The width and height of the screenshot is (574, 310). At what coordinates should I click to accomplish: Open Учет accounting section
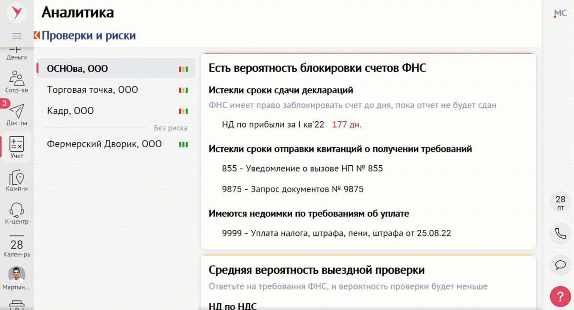17,147
